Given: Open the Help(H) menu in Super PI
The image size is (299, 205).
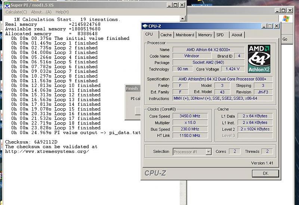Looking at the screenshot, I should point(62,12).
